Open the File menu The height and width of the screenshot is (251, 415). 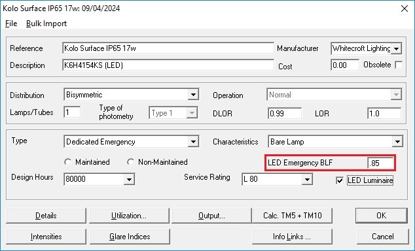(x=11, y=24)
